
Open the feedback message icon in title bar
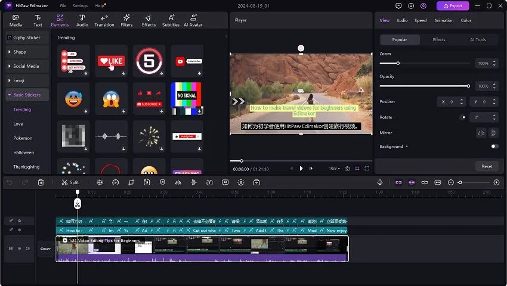398,6
